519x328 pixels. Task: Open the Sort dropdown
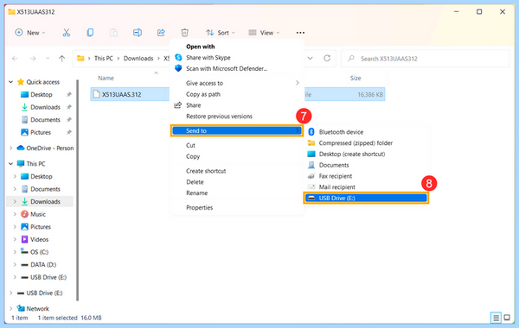(220, 33)
